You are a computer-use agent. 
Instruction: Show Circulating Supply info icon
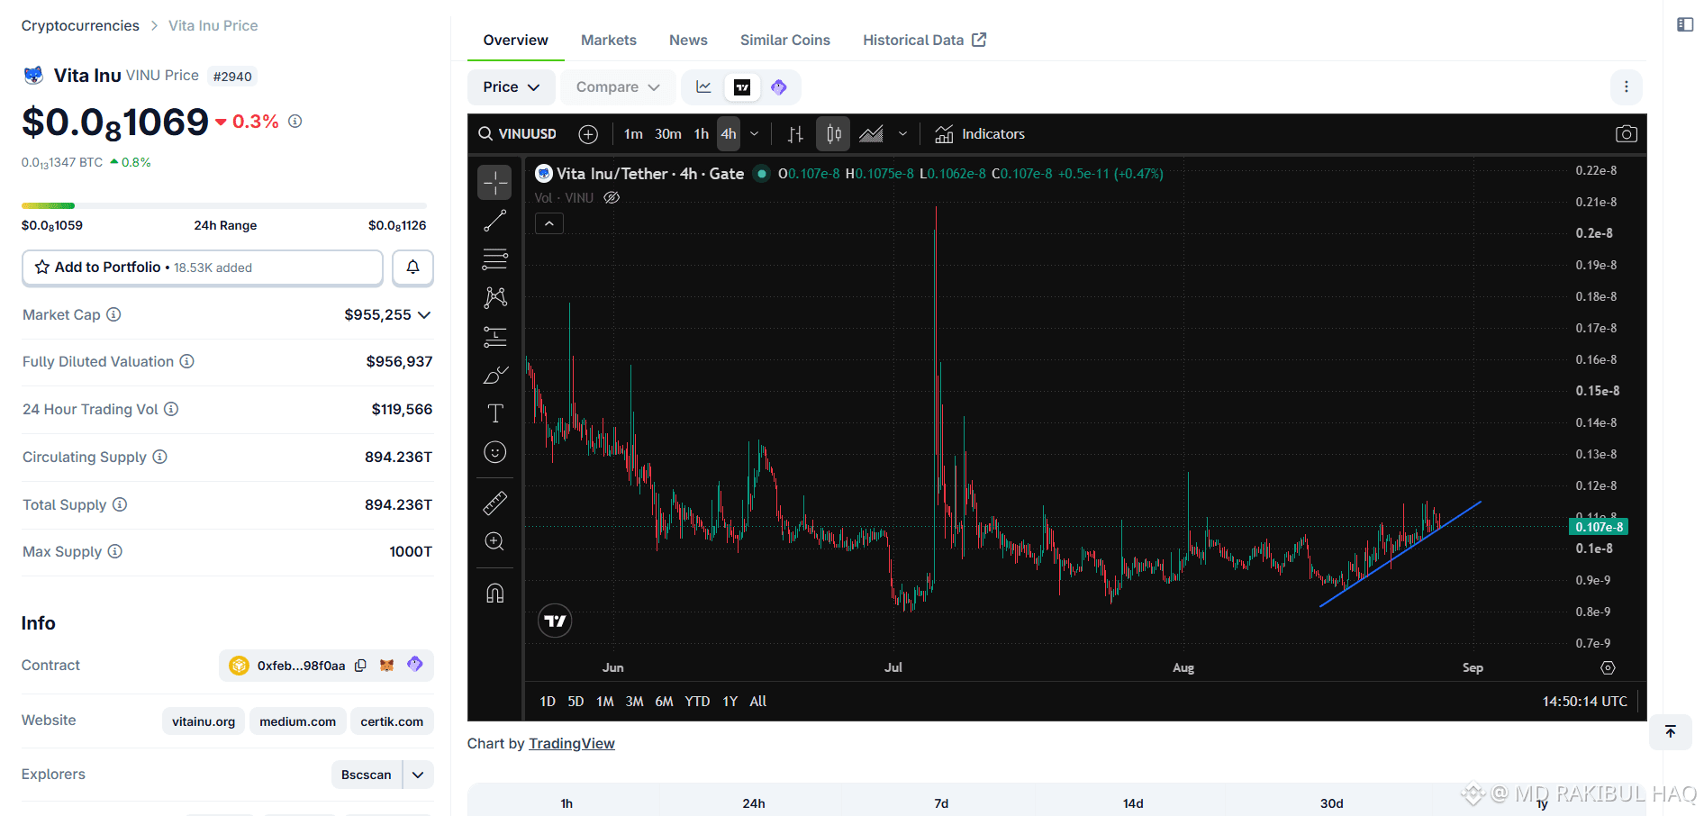pos(159,457)
